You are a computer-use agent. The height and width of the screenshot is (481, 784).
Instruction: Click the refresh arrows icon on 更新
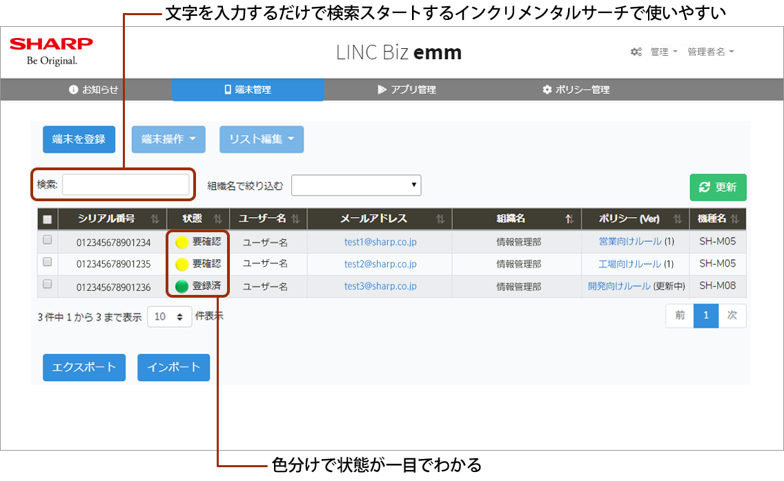point(705,187)
